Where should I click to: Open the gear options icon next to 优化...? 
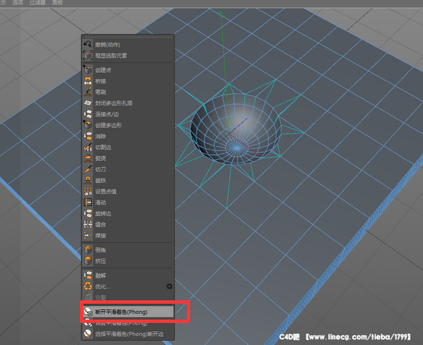click(169, 286)
